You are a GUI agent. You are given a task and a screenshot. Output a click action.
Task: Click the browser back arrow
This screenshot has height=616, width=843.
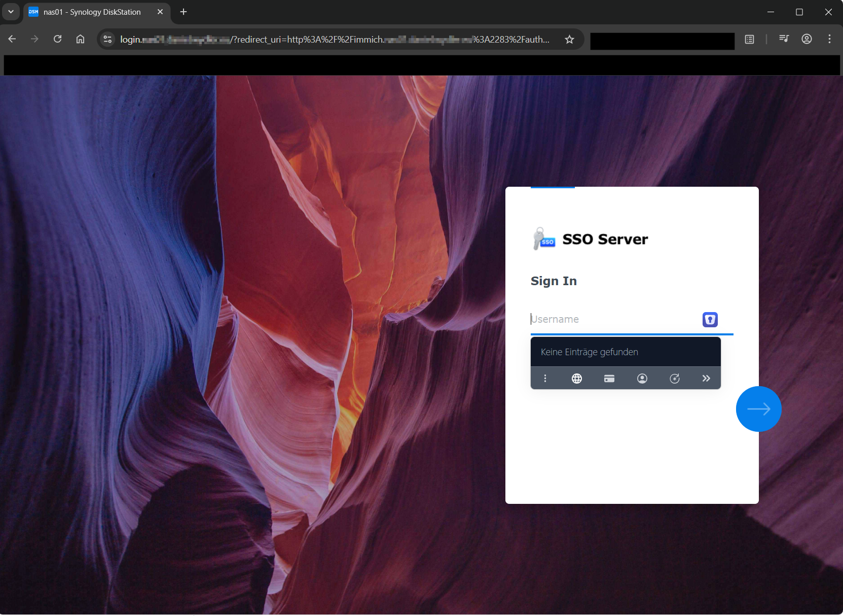pos(12,39)
